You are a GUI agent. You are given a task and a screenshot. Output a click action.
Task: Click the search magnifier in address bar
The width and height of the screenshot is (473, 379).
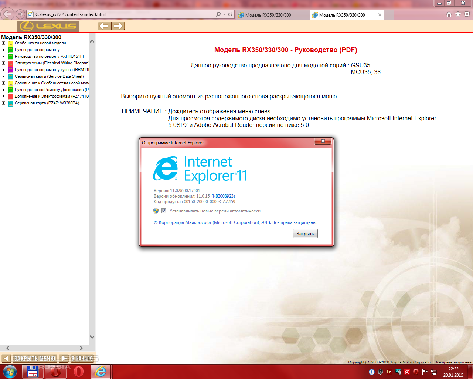point(218,14)
